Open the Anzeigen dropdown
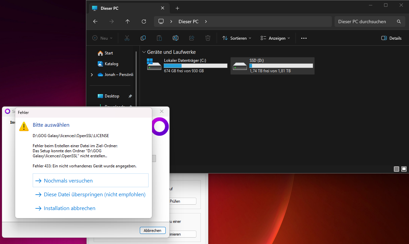Screen dimensions: 409x244 tap(275, 38)
